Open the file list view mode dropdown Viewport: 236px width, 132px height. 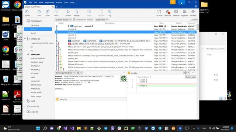79,73
